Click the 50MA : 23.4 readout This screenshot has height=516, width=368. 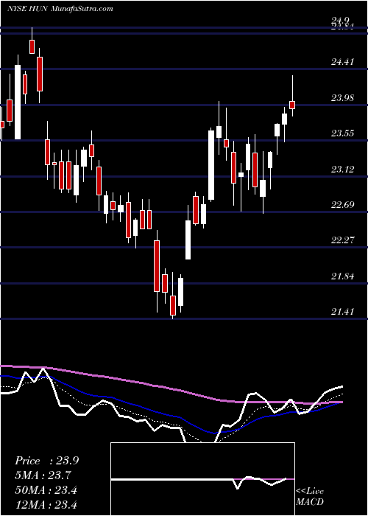click(x=46, y=490)
